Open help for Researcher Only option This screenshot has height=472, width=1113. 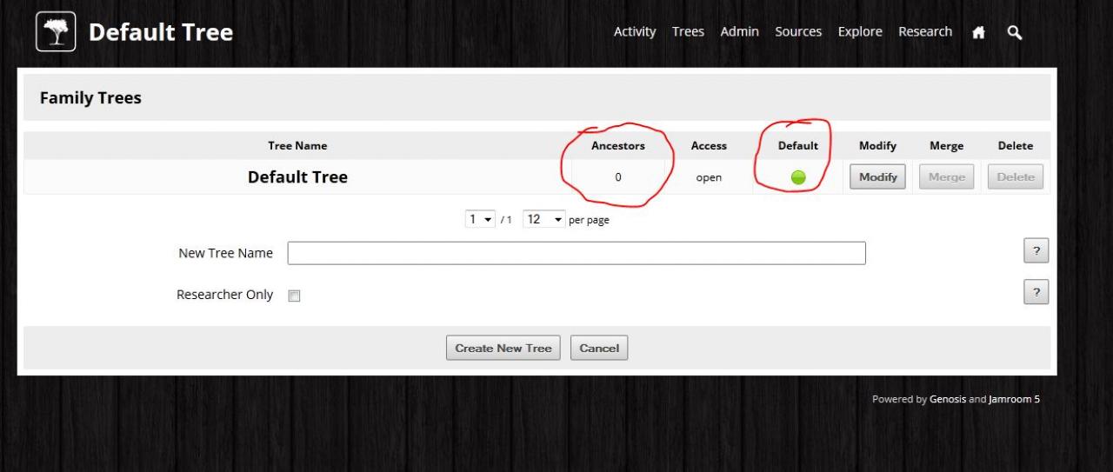pos(1036,293)
